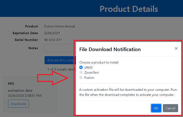Click the Serial Number field label

click(26, 40)
